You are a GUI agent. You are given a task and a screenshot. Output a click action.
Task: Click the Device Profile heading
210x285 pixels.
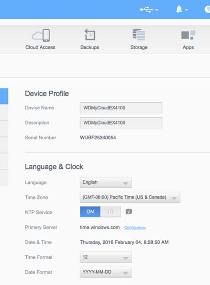[47, 93]
